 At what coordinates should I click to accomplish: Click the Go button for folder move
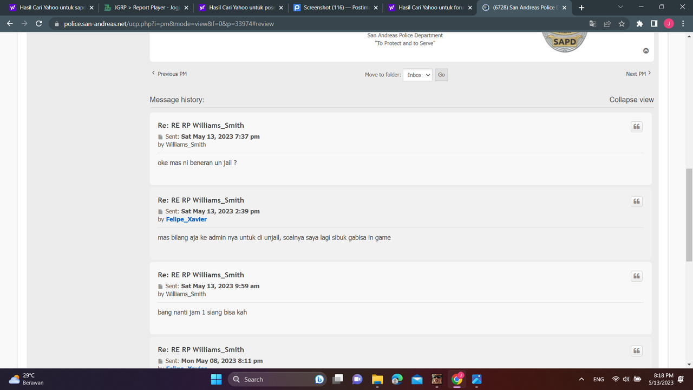click(441, 75)
